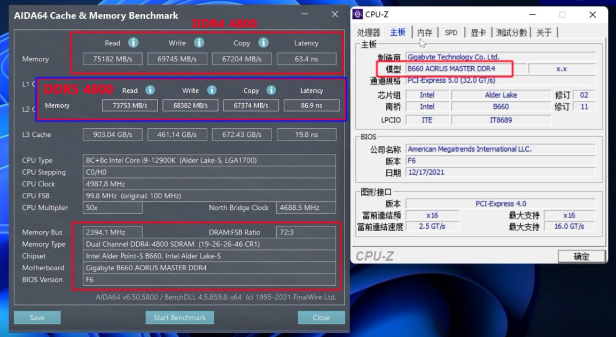Open the info icon next to DDR4 Copy
The height and width of the screenshot is (337, 616).
[x=263, y=43]
